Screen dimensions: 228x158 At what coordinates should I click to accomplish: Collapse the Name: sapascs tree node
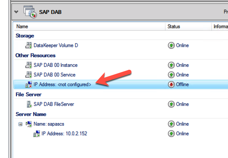click(20, 124)
